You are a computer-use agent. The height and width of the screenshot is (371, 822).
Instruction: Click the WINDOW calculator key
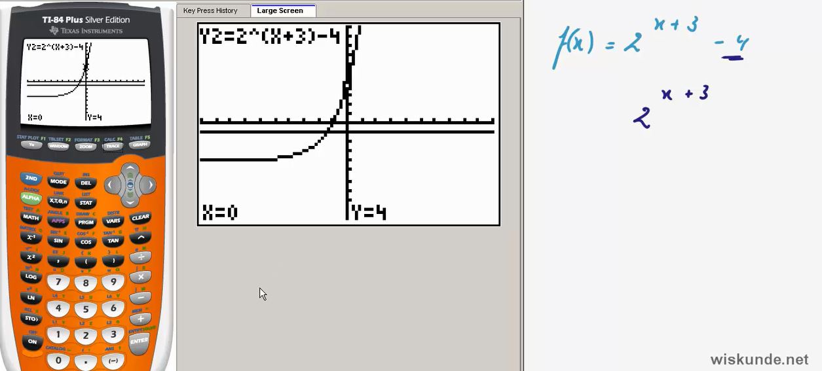58,146
